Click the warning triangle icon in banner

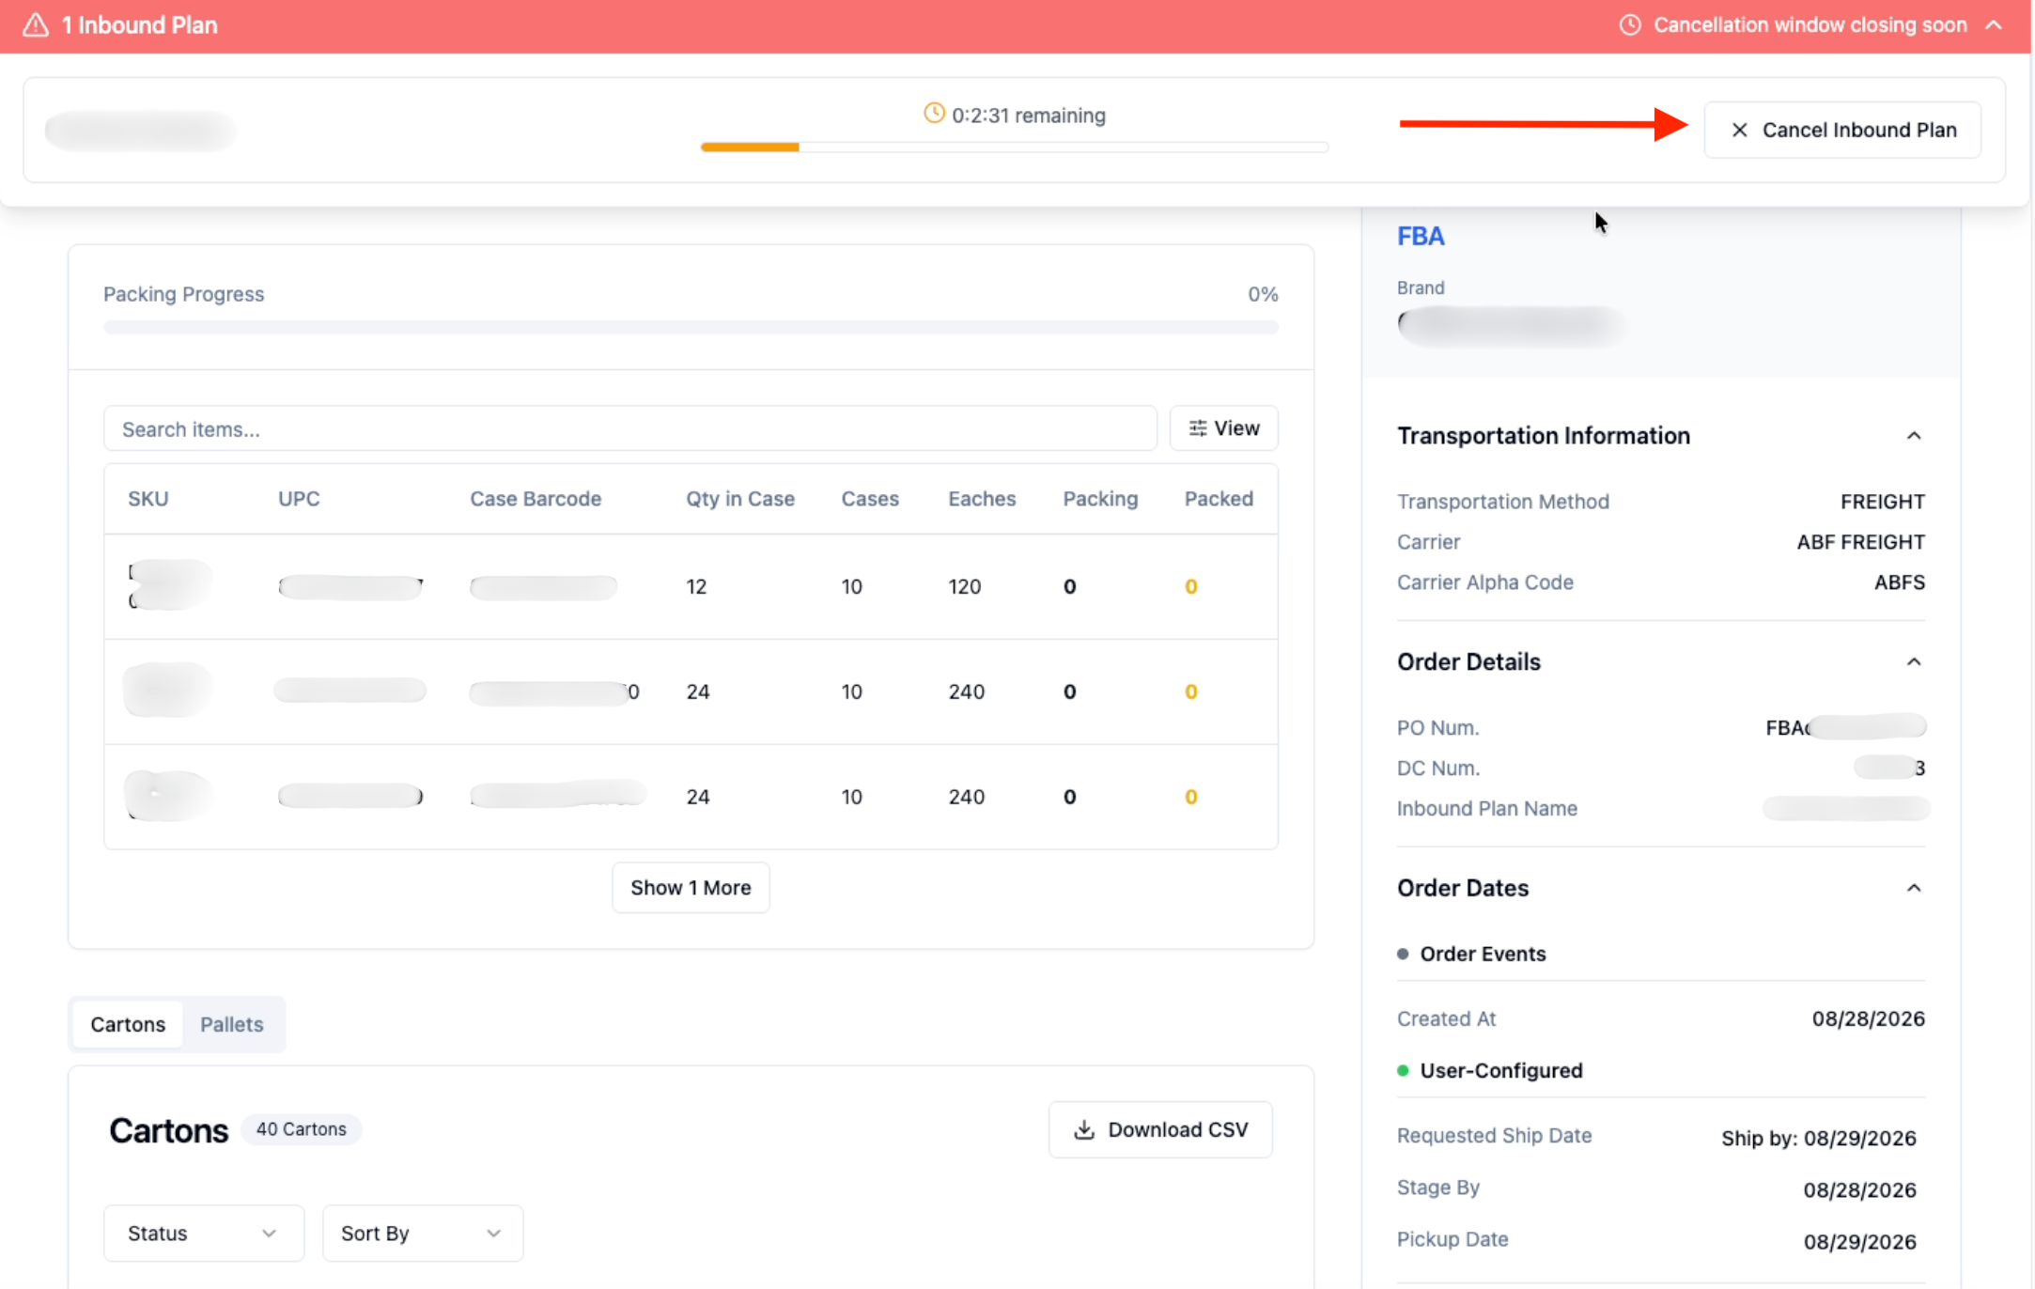click(x=36, y=25)
